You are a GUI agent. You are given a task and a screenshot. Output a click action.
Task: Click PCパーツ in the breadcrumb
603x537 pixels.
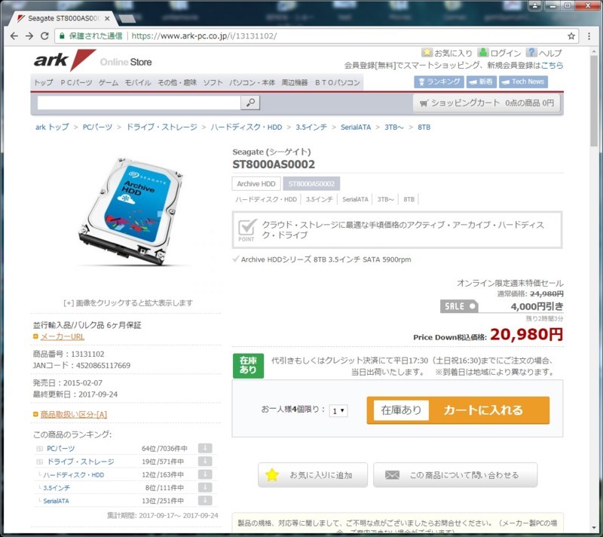97,127
